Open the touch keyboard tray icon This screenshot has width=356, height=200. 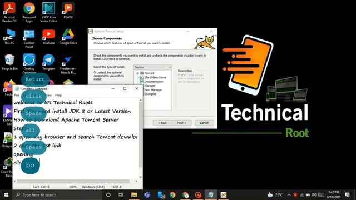click(x=321, y=195)
